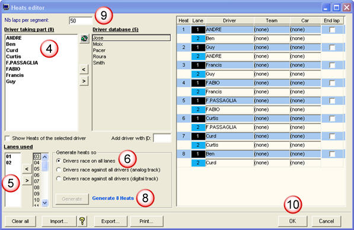Click heat 1 lane 2 blue color cell
Screen dimensions: 354x230
pyautogui.click(x=198, y=39)
